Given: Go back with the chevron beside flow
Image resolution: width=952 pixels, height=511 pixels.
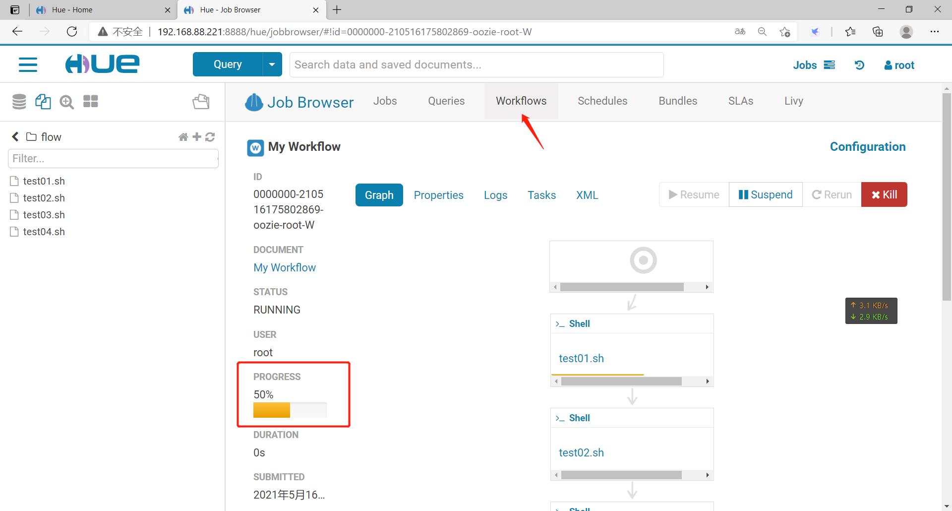Looking at the screenshot, I should tap(15, 136).
